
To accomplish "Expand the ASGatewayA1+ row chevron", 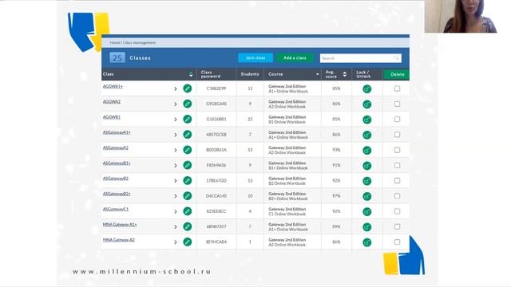I will click(x=176, y=135).
